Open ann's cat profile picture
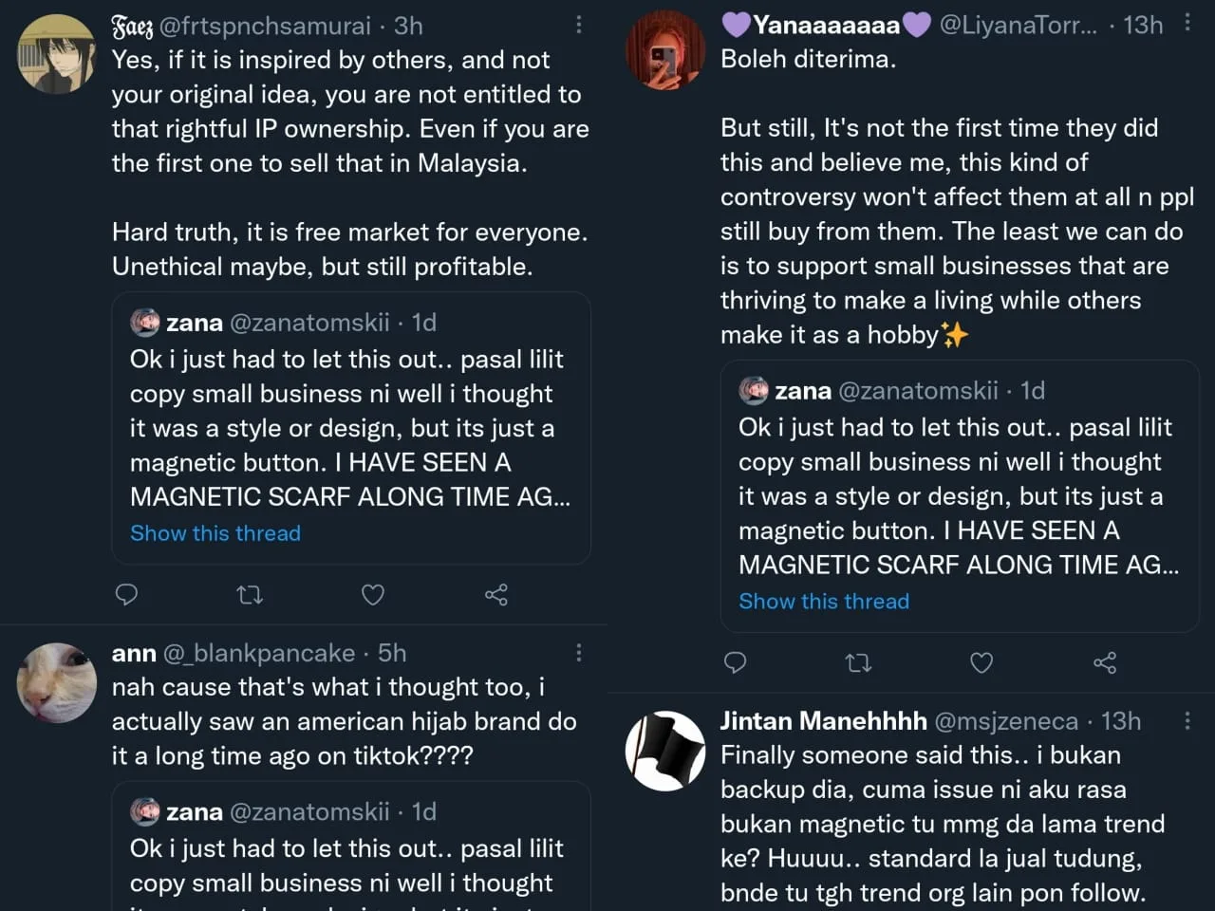The height and width of the screenshot is (911, 1215). (57, 682)
